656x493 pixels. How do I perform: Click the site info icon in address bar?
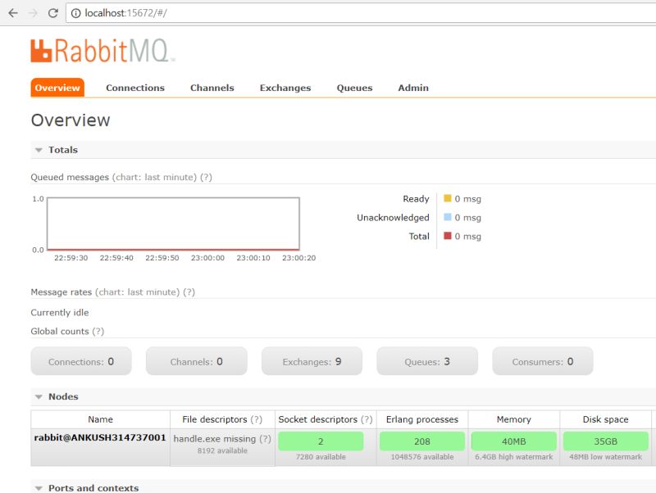(75, 13)
